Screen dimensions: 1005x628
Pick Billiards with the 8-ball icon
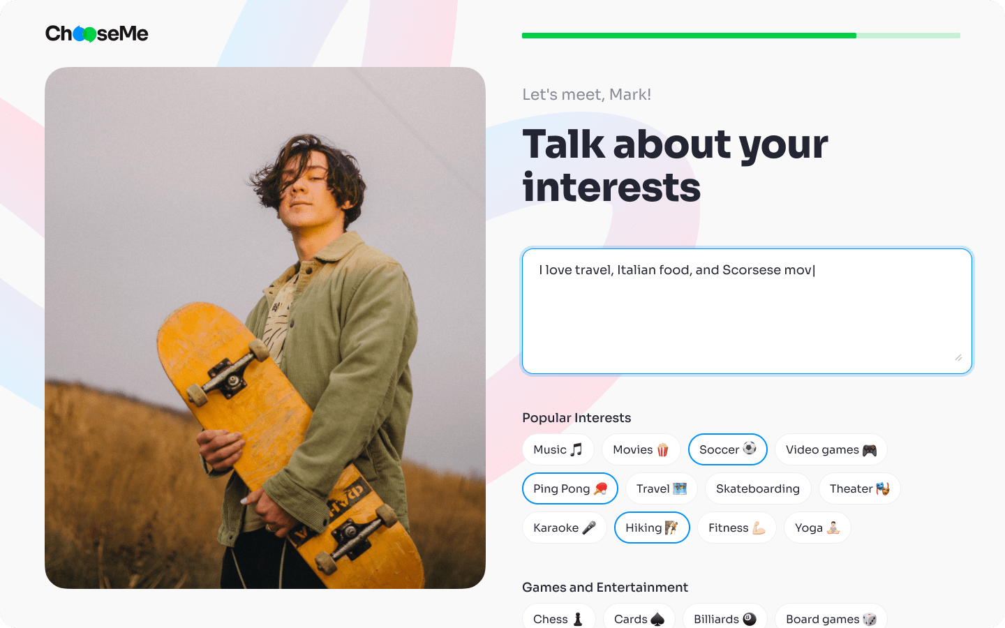pyautogui.click(x=725, y=619)
